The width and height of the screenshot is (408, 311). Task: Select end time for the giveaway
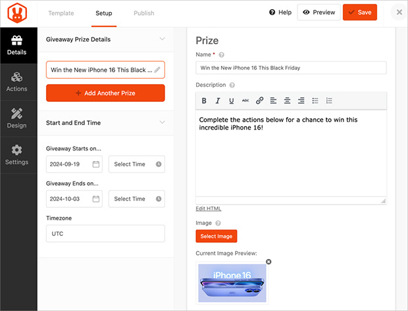click(x=137, y=199)
